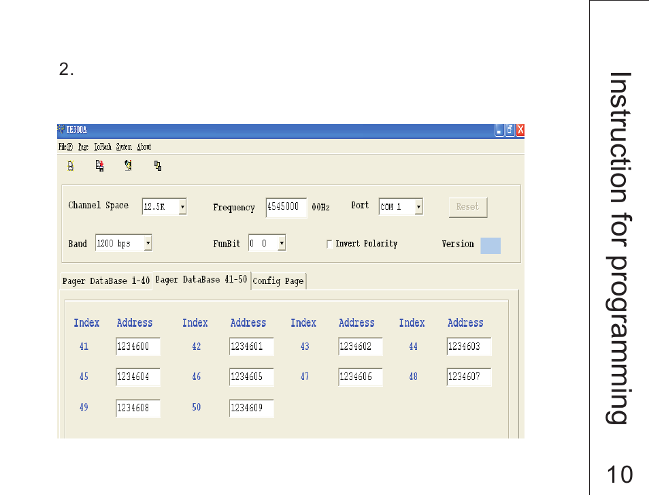The width and height of the screenshot is (649, 495).
Task: Open the About menu
Action: (x=144, y=147)
